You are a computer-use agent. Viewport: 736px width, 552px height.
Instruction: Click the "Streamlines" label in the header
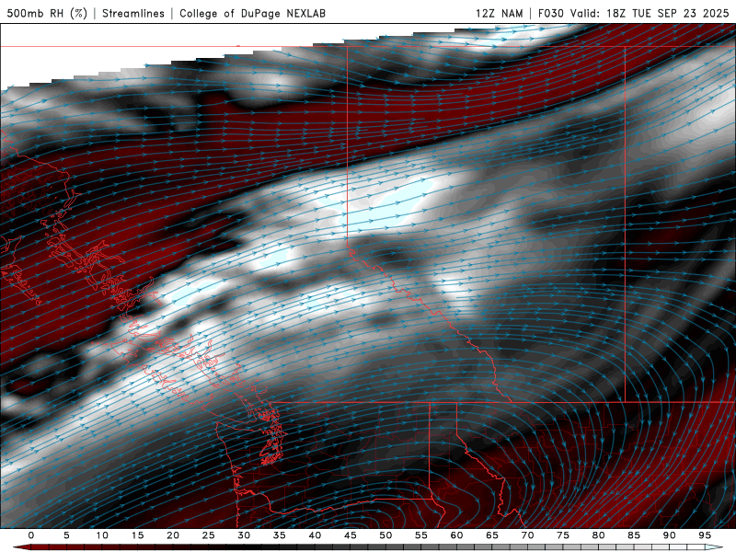click(x=133, y=13)
